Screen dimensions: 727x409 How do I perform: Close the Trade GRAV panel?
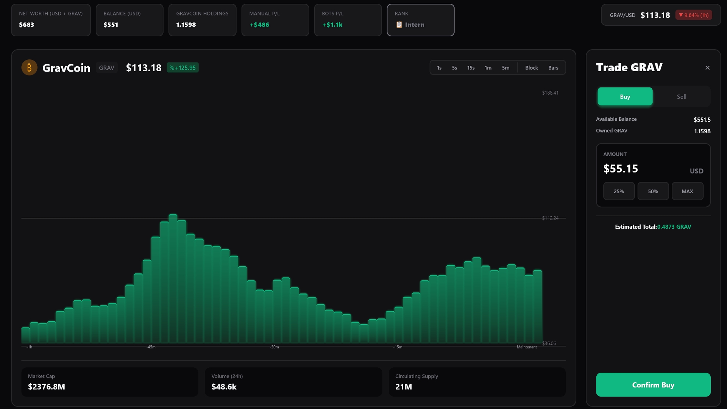click(707, 68)
